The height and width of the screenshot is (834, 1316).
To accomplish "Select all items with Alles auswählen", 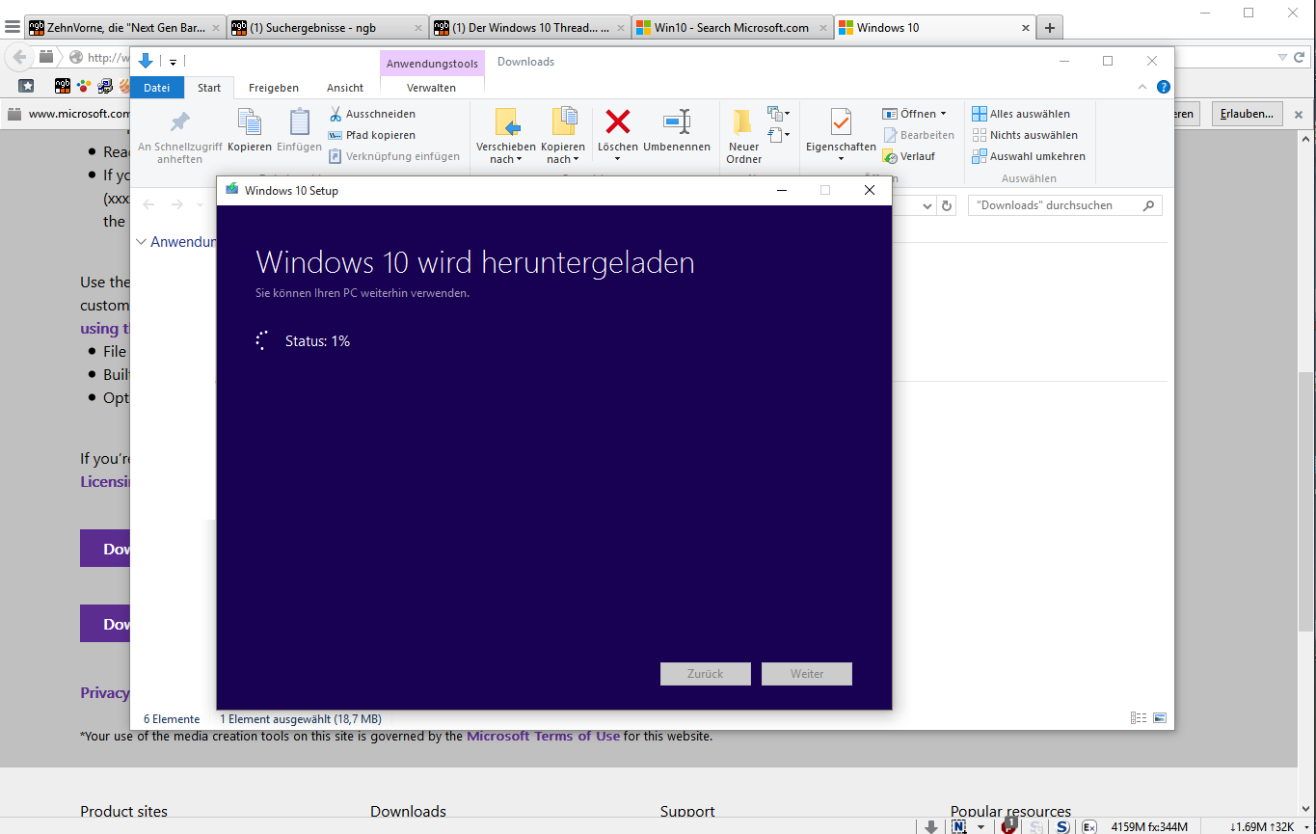I will tap(1021, 114).
